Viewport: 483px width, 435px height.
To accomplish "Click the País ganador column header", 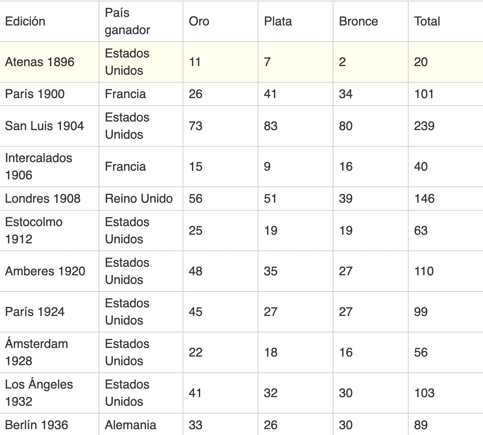I will (x=141, y=21).
